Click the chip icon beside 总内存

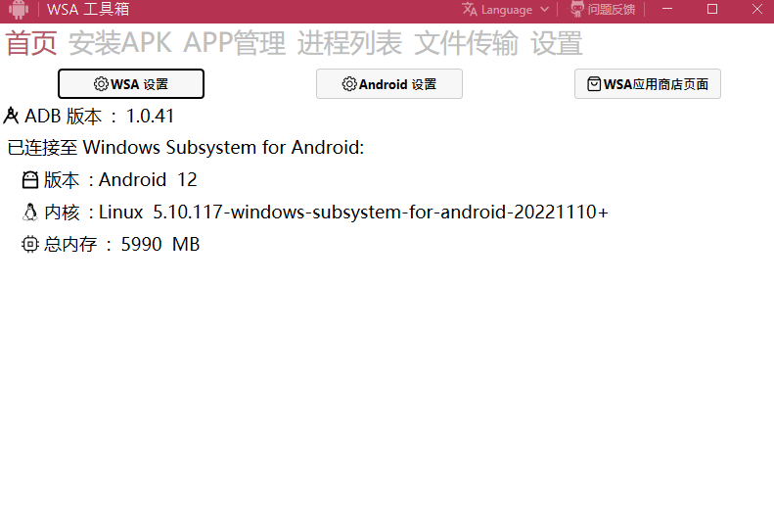click(x=30, y=244)
